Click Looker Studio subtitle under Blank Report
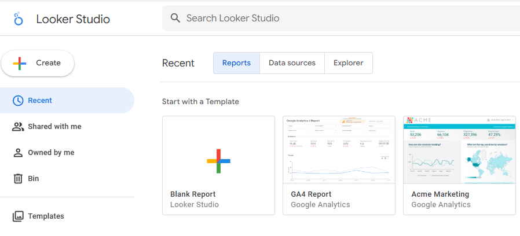The height and width of the screenshot is (236, 520). (195, 205)
